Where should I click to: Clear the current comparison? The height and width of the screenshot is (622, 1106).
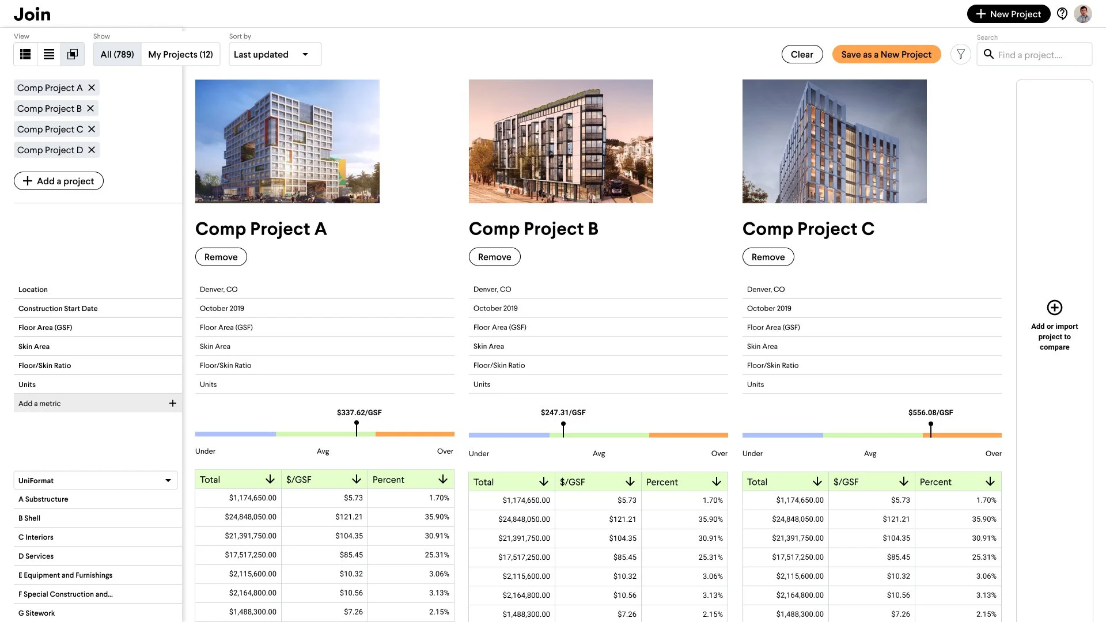[802, 54]
